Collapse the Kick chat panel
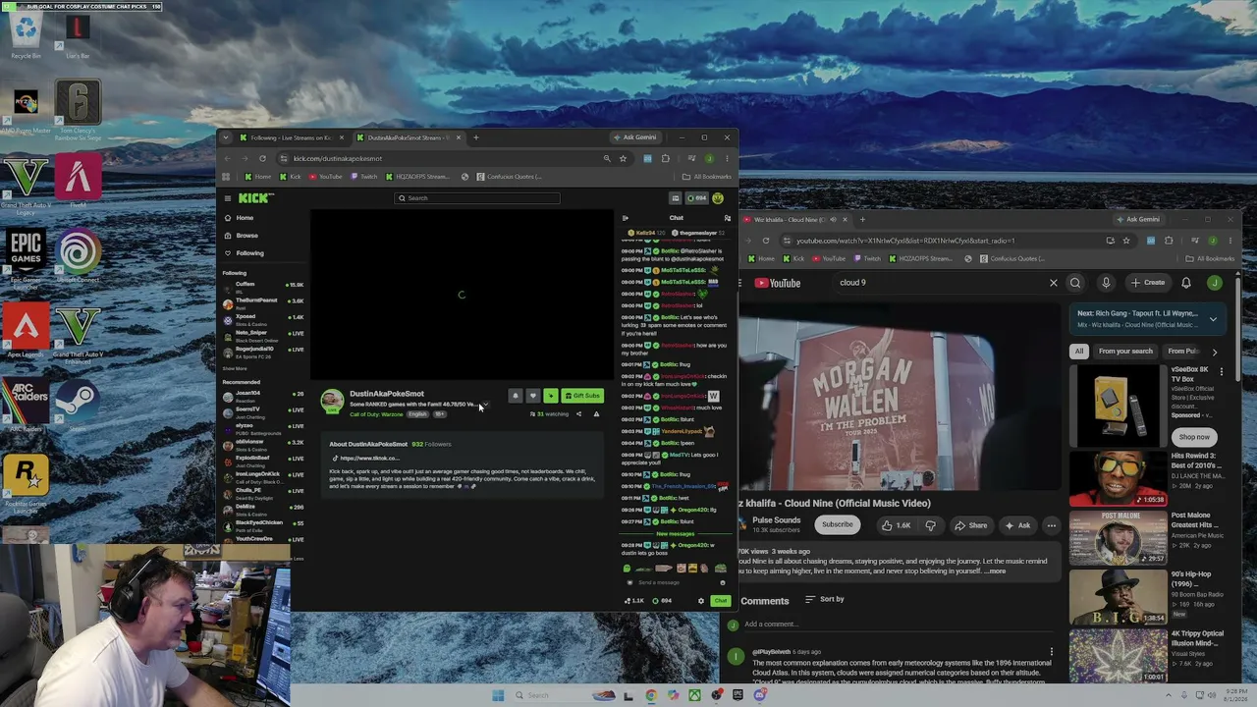 click(626, 218)
